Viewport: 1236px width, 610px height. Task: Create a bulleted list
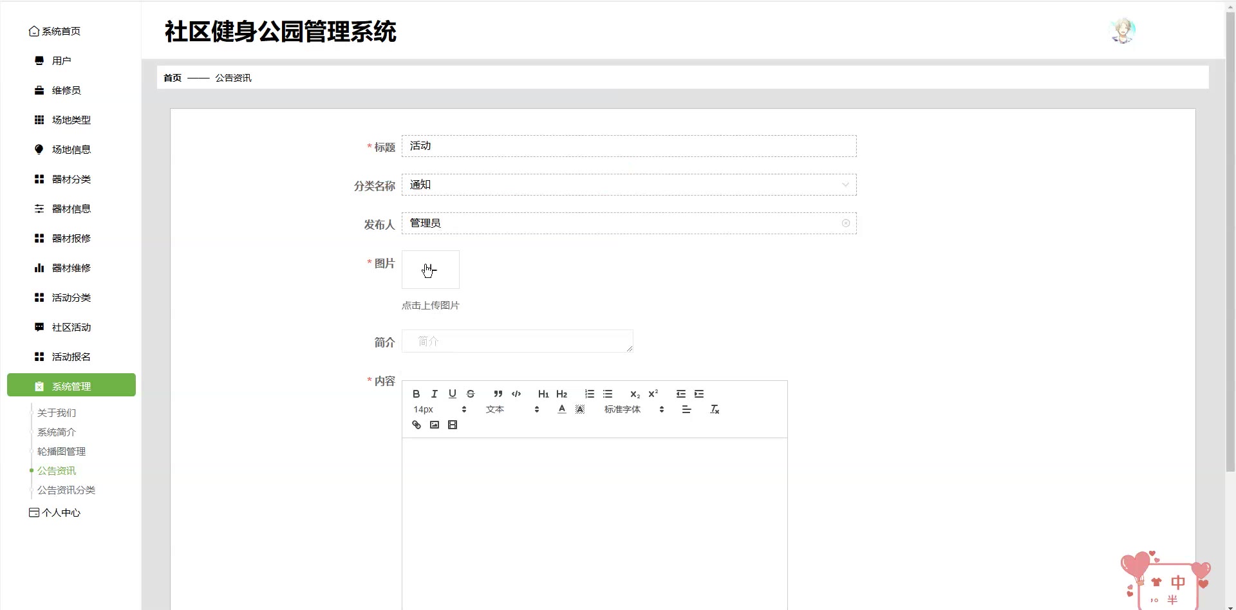coord(608,394)
